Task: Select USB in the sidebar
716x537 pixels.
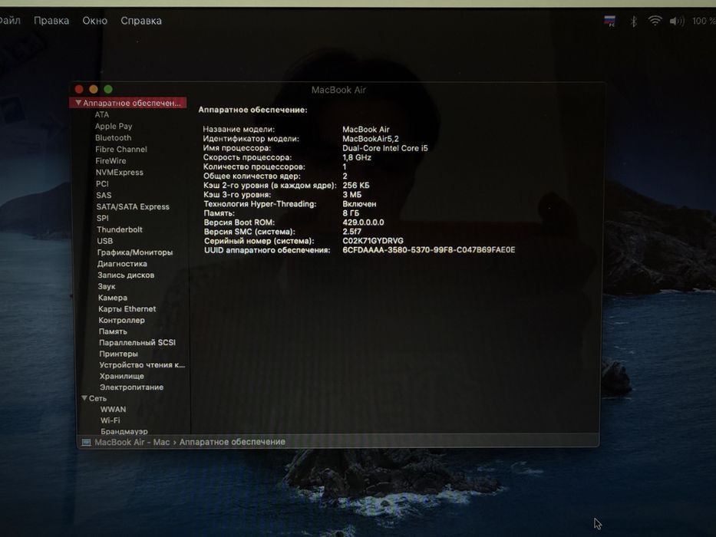Action: coord(104,241)
